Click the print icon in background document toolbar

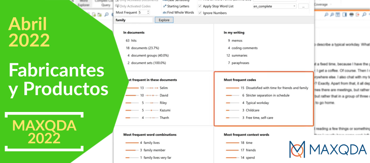(351, 15)
